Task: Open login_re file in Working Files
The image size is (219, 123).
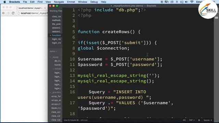Action: 56,39
